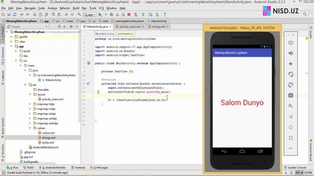This screenshot has height=176, width=314.
Task: Tap the phone screen back navigation button
Action: click(224, 152)
